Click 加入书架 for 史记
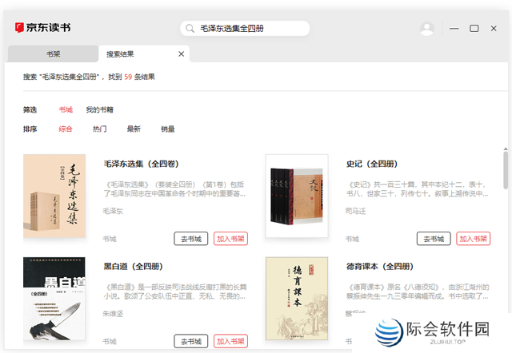Image resolution: width=512 pixels, height=353 pixels. coord(473,239)
